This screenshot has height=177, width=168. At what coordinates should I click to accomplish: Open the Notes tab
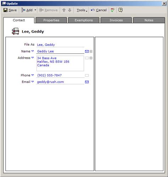click(x=149, y=20)
